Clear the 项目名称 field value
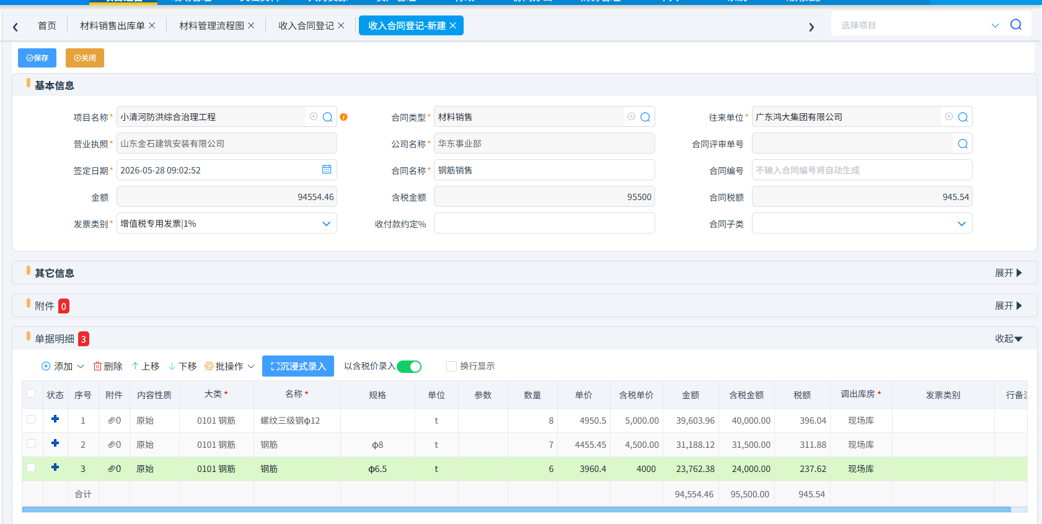 tap(314, 116)
